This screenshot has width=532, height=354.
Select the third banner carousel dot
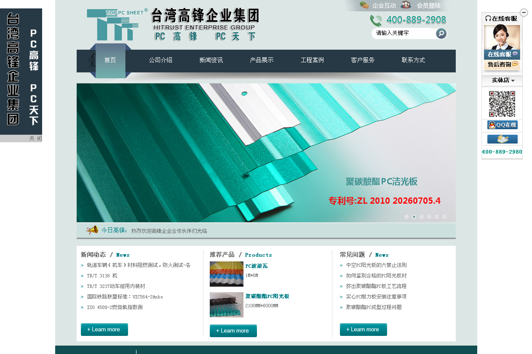(x=422, y=217)
